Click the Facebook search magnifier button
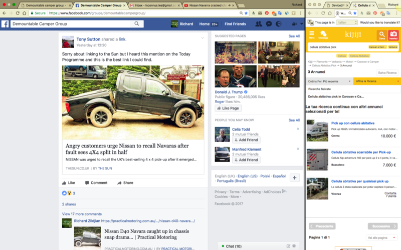 [136, 23]
